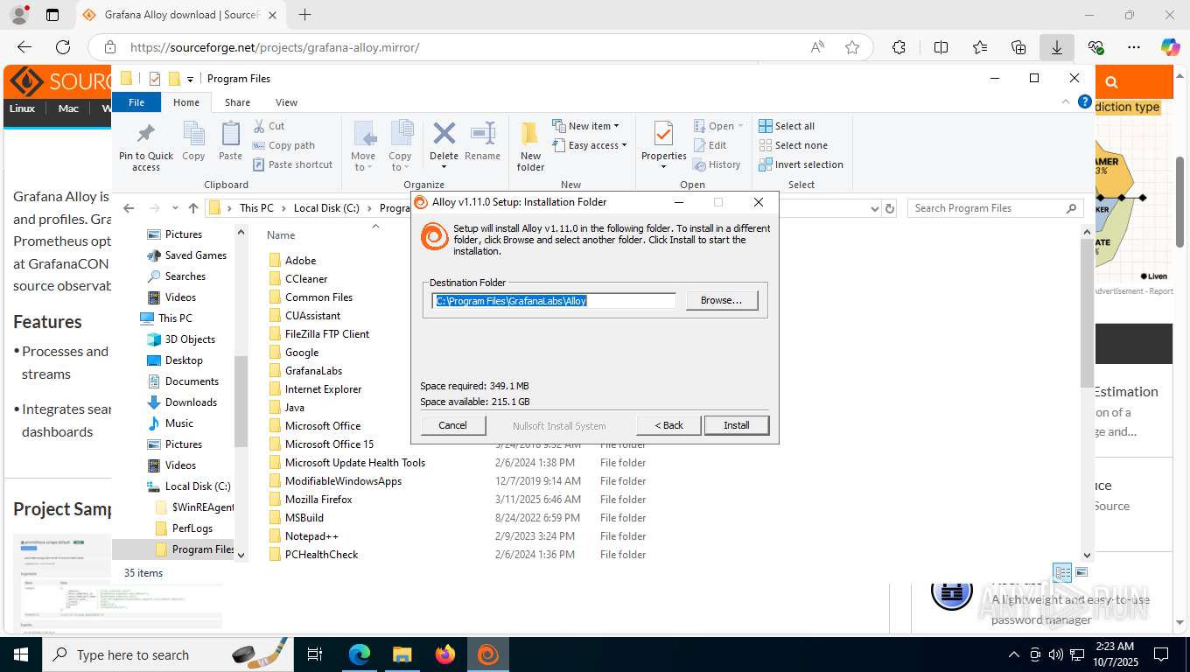This screenshot has width=1190, height=672.
Task: Open Firefox from the taskbar
Action: [x=445, y=654]
